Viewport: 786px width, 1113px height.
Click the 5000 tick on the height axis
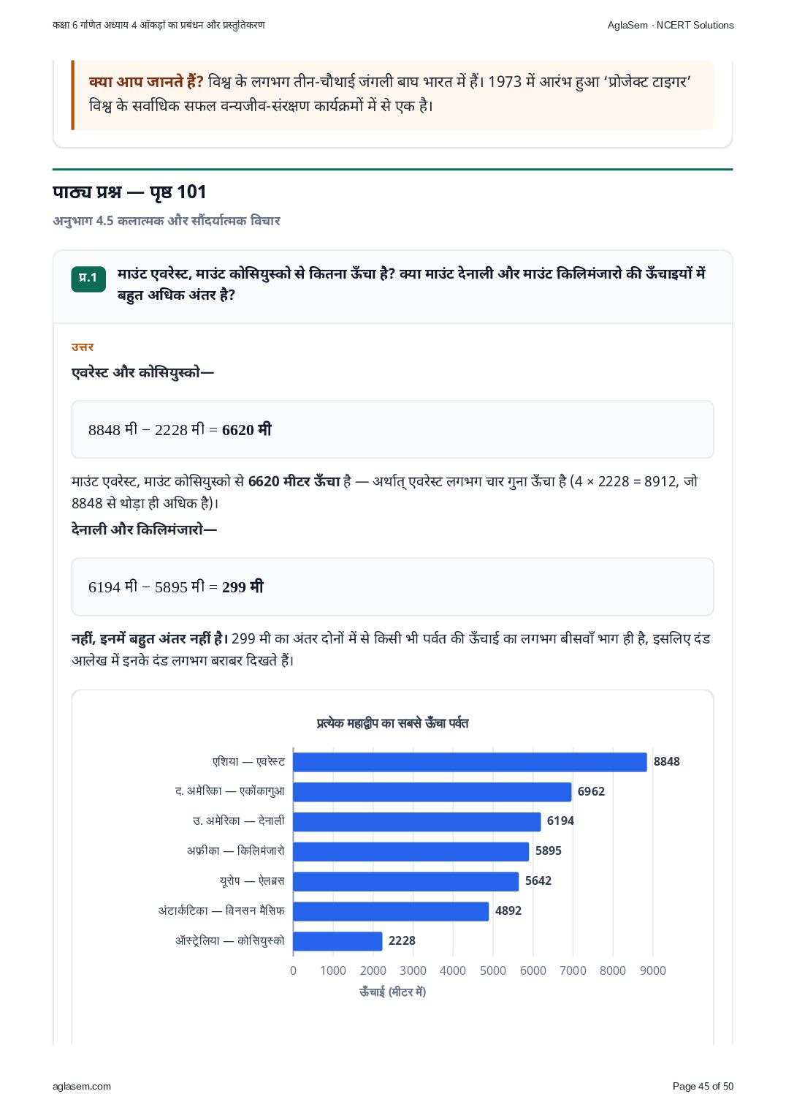click(x=493, y=971)
